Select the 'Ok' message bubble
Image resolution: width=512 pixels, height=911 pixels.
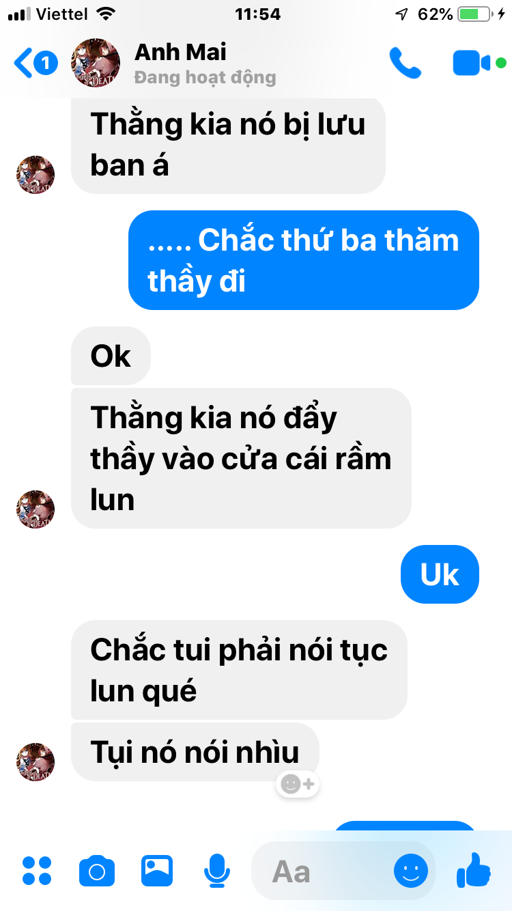tap(111, 356)
